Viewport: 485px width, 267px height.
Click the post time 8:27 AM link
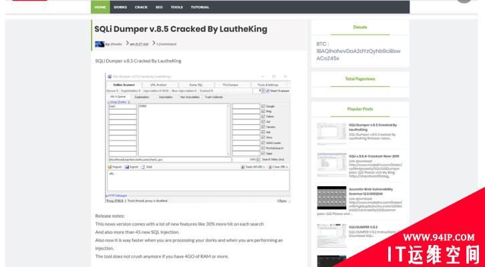coord(142,44)
